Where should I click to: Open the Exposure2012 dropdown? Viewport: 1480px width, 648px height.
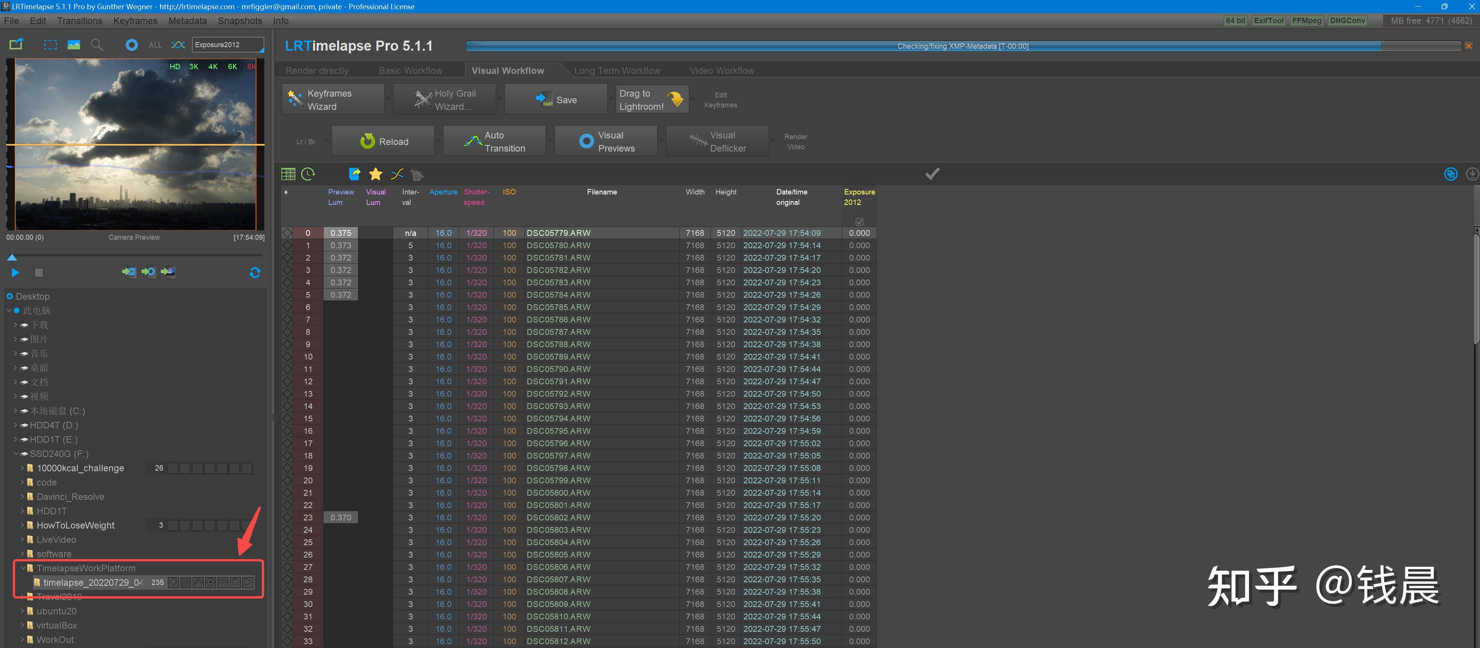228,45
